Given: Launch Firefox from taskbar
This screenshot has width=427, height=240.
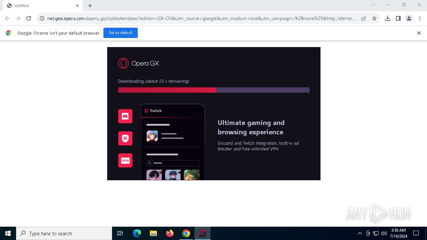Looking at the screenshot, I should [170, 233].
